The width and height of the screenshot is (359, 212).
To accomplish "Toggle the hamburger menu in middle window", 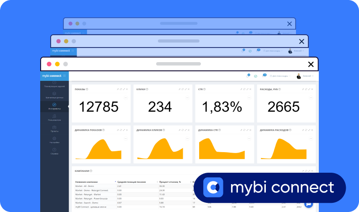I will 73,51.
